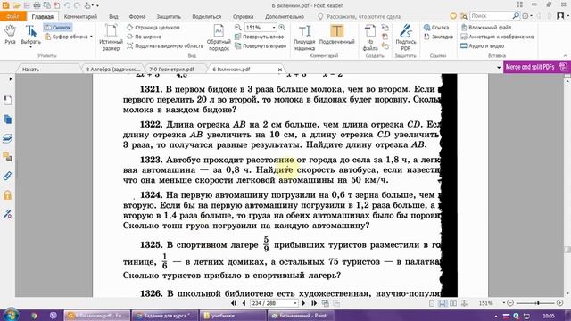Zoom out with ribbon magnifier minus
The image size is (571, 321).
(238, 28)
